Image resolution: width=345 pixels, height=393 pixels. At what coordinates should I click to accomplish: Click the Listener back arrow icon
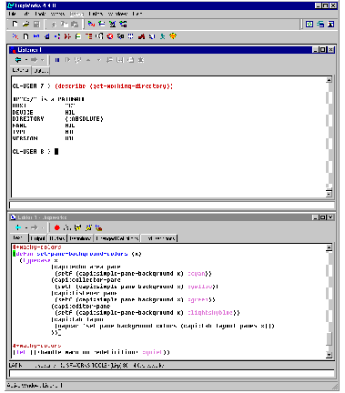click(x=18, y=60)
